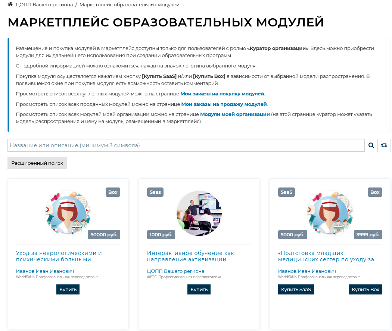Screen dimensions: 392x331
Task: Expand the Расширенный поиск panel
Action: click(37, 163)
